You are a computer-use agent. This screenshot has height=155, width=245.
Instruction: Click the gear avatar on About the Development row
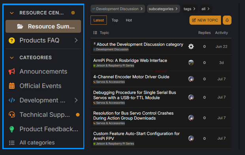click(x=191, y=46)
